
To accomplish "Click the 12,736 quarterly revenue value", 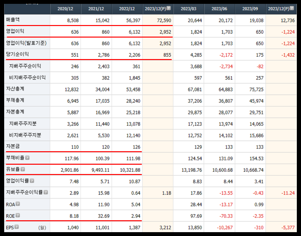I will coord(288,20).
